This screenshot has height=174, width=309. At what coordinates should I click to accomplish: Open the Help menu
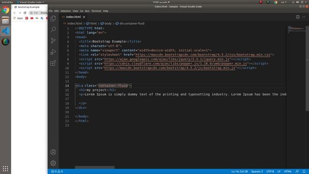coord(105,11)
